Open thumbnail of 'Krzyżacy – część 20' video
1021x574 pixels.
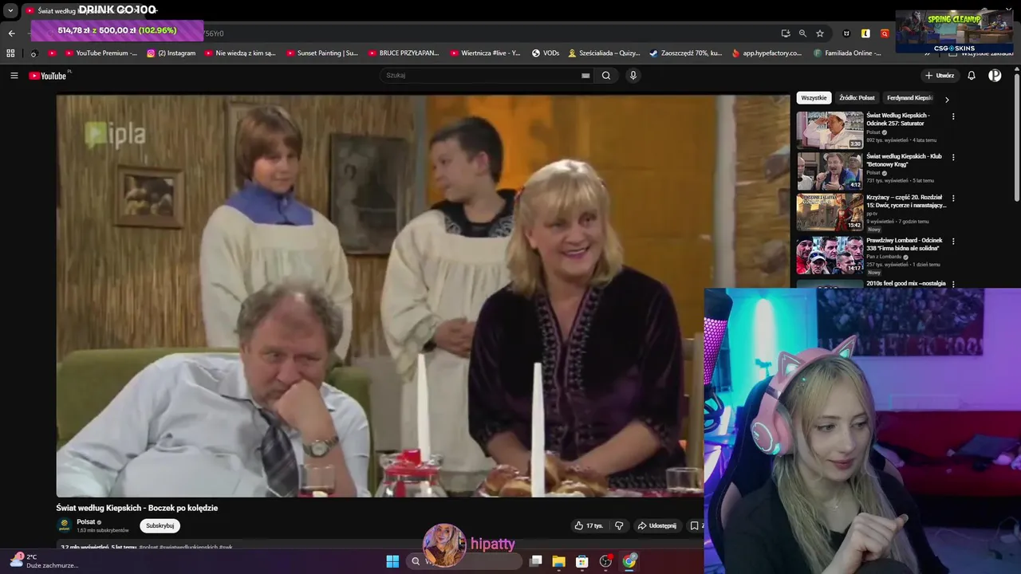pyautogui.click(x=830, y=213)
